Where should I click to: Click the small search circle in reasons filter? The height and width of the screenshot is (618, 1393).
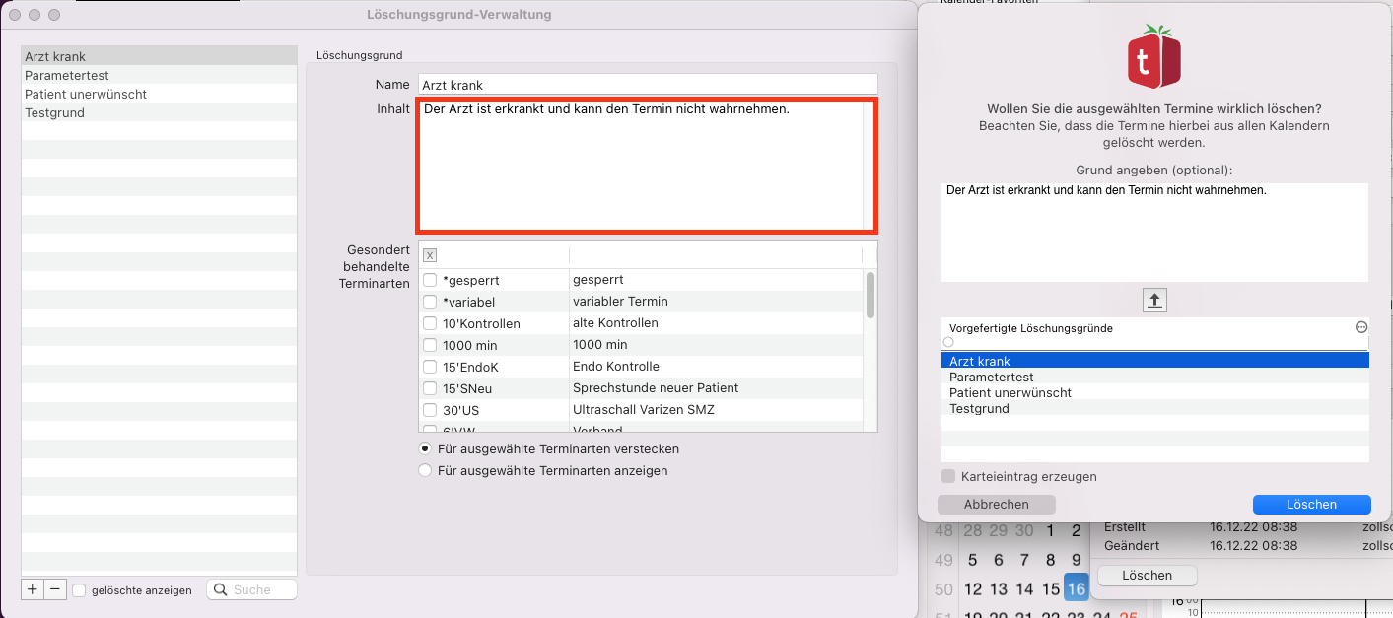[x=948, y=342]
